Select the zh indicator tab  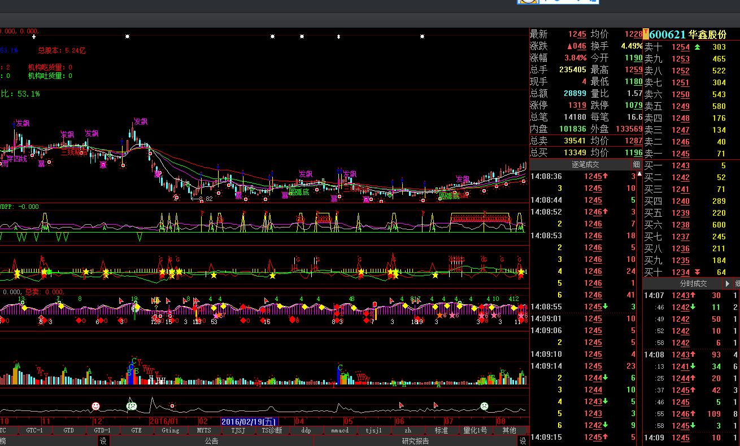pyautogui.click(x=407, y=430)
